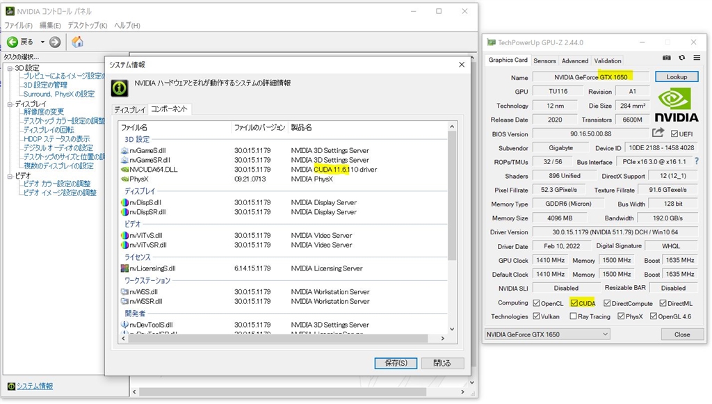
Task: Toggle the CUDA checkbox
Action: point(574,303)
